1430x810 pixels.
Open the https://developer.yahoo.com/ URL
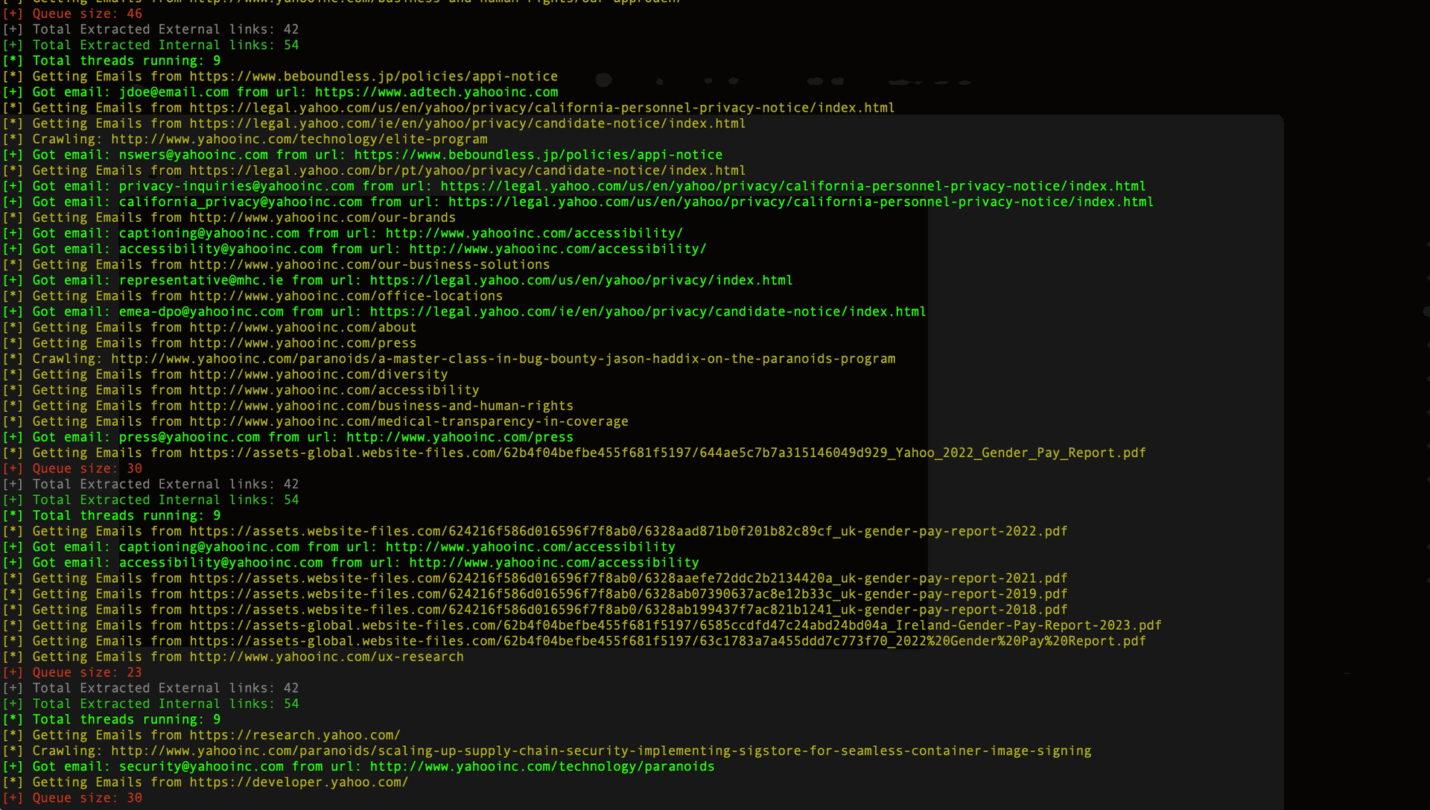[299, 782]
